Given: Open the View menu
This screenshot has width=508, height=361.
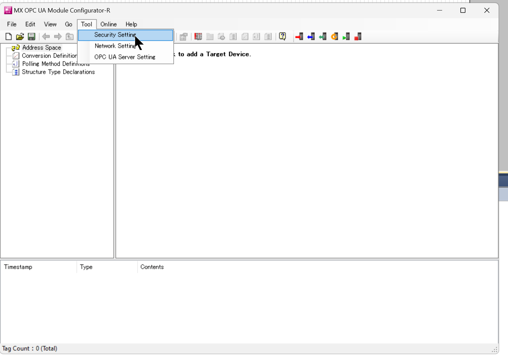Looking at the screenshot, I should [x=50, y=24].
